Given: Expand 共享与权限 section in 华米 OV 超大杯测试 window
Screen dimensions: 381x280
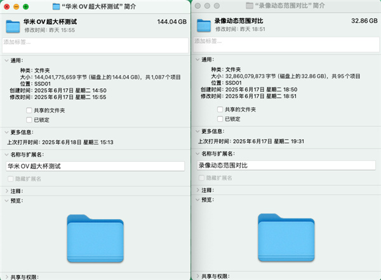Looking at the screenshot, I should click(7, 277).
